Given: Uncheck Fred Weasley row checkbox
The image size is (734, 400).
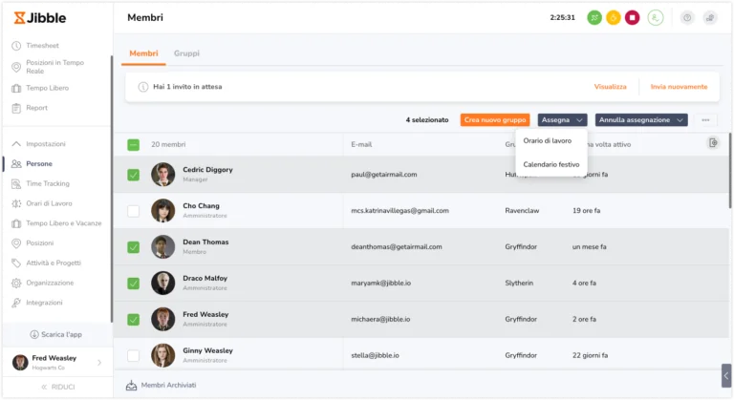Looking at the screenshot, I should (x=134, y=320).
